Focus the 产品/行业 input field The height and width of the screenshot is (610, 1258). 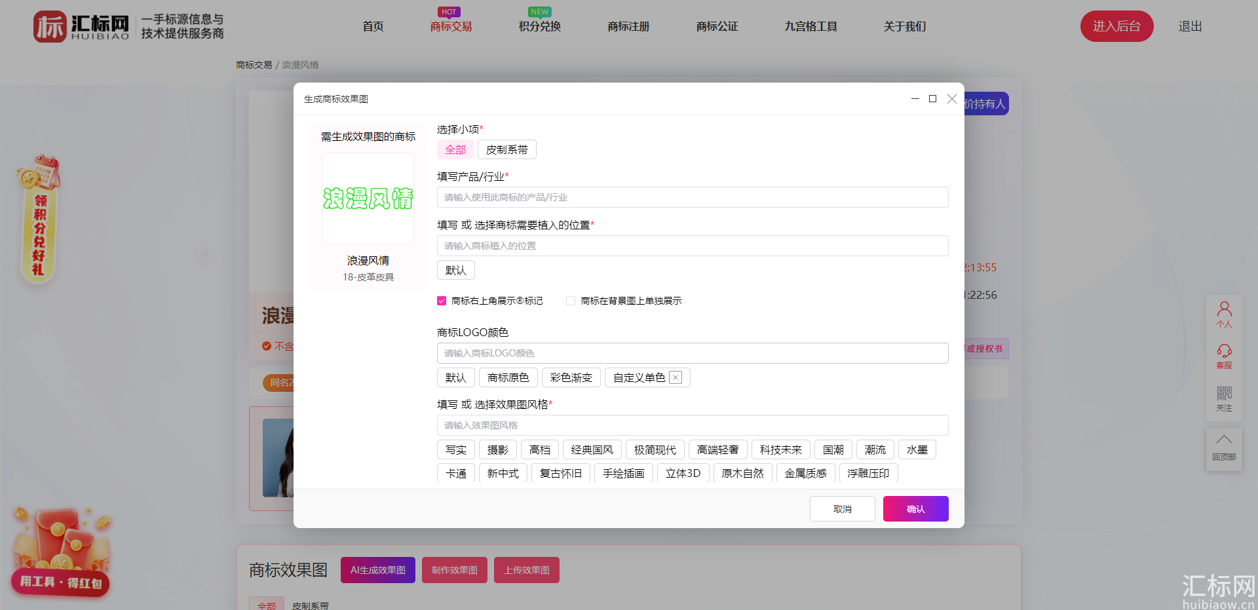click(x=693, y=197)
